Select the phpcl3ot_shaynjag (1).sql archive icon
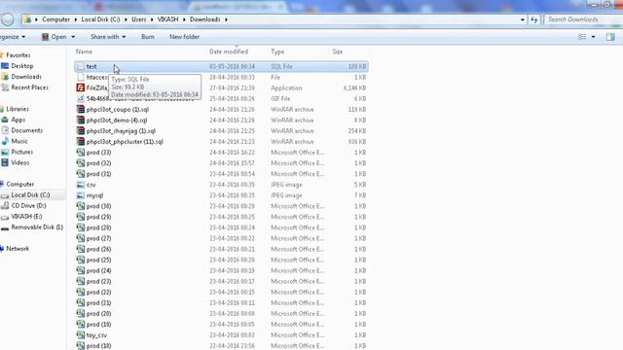623x350 pixels. [x=81, y=131]
